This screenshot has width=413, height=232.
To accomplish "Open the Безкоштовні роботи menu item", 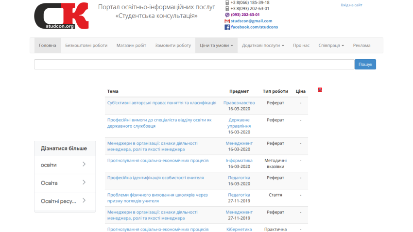I will (86, 45).
